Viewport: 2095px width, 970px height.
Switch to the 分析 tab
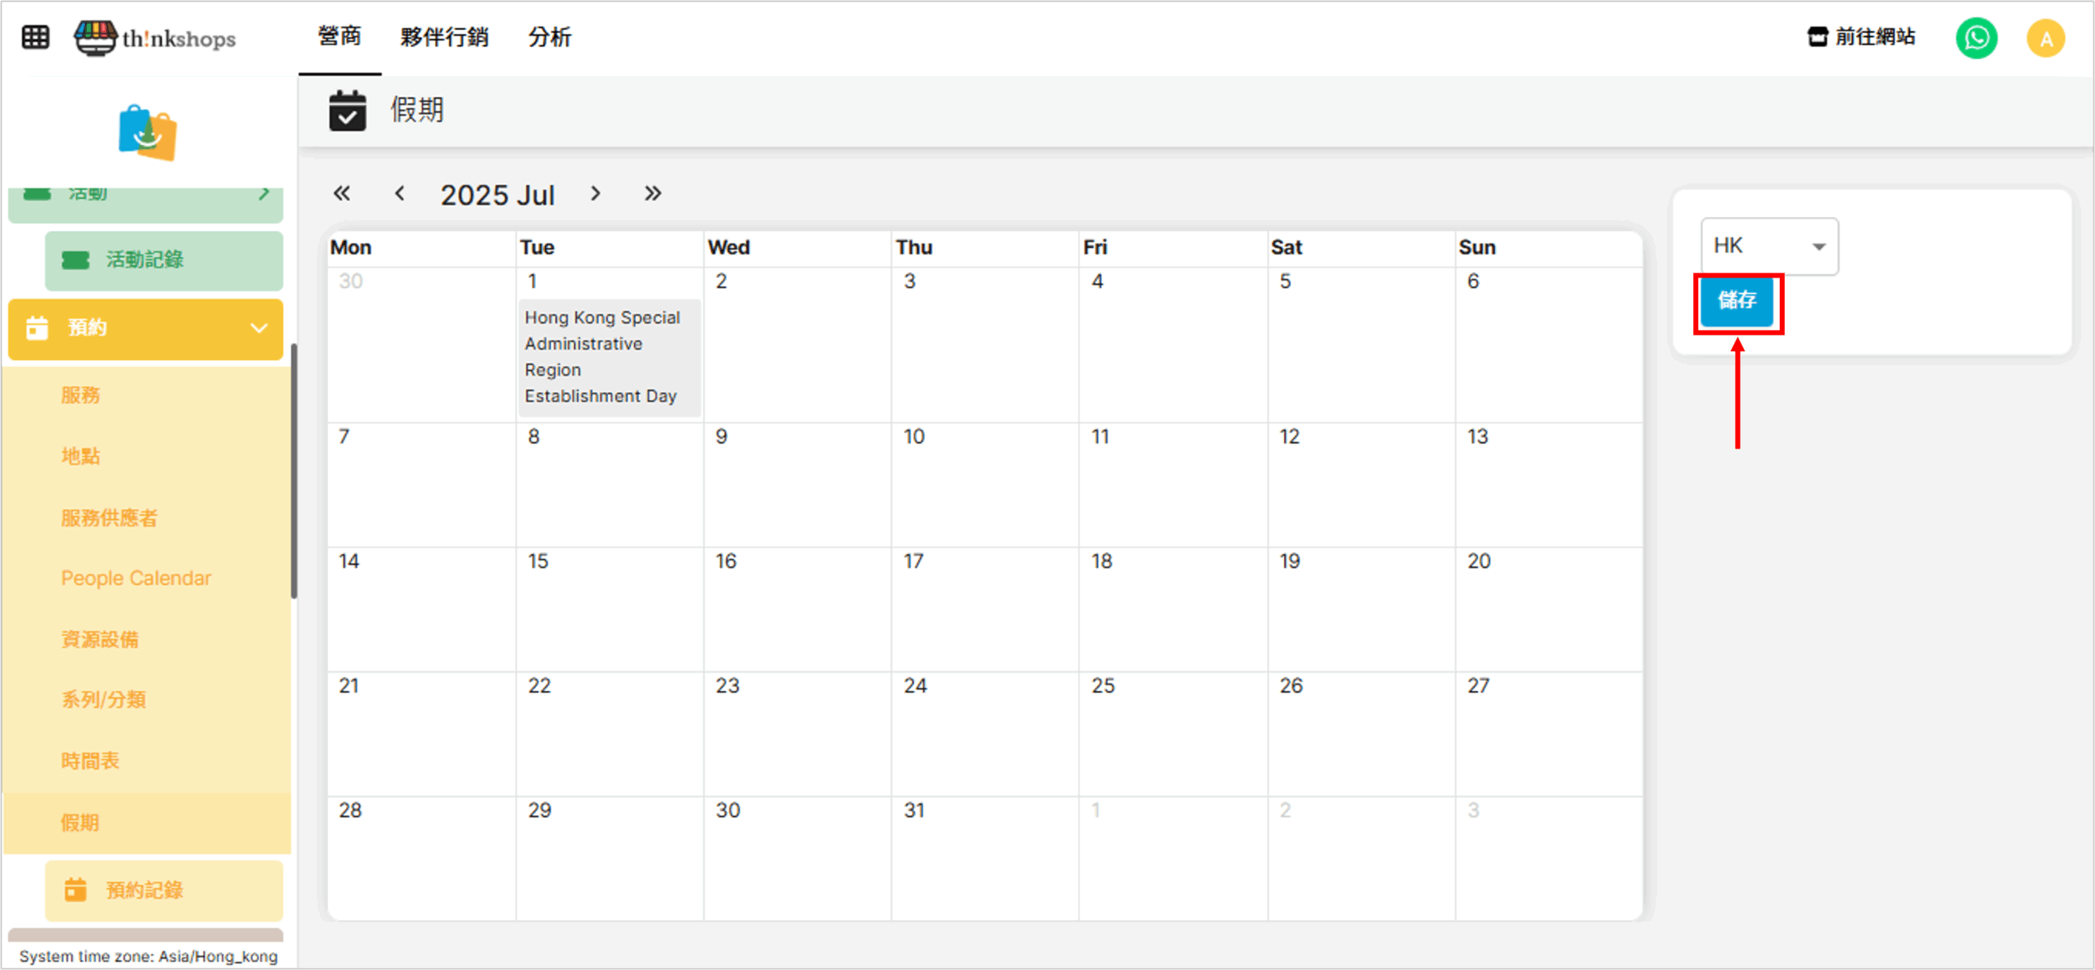pyautogui.click(x=549, y=38)
